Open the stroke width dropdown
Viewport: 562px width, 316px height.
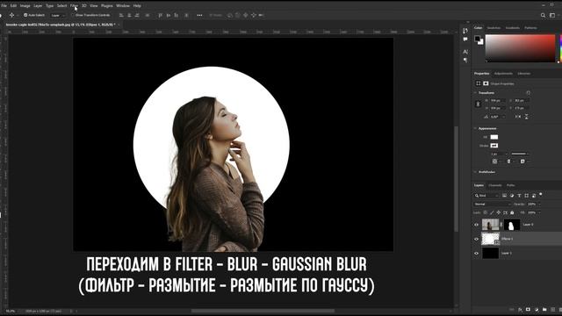tap(507, 154)
